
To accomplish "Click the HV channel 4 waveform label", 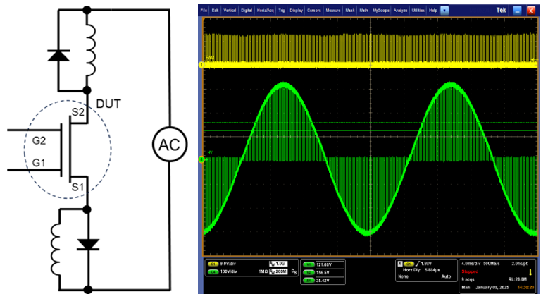I will 210,153.
